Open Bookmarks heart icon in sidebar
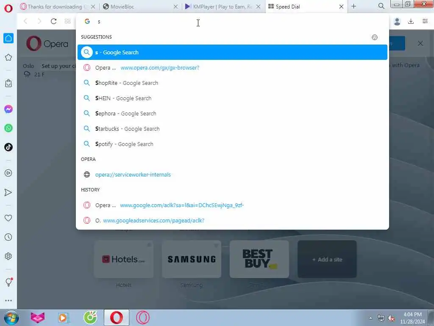434x326 pixels. pyautogui.click(x=8, y=218)
